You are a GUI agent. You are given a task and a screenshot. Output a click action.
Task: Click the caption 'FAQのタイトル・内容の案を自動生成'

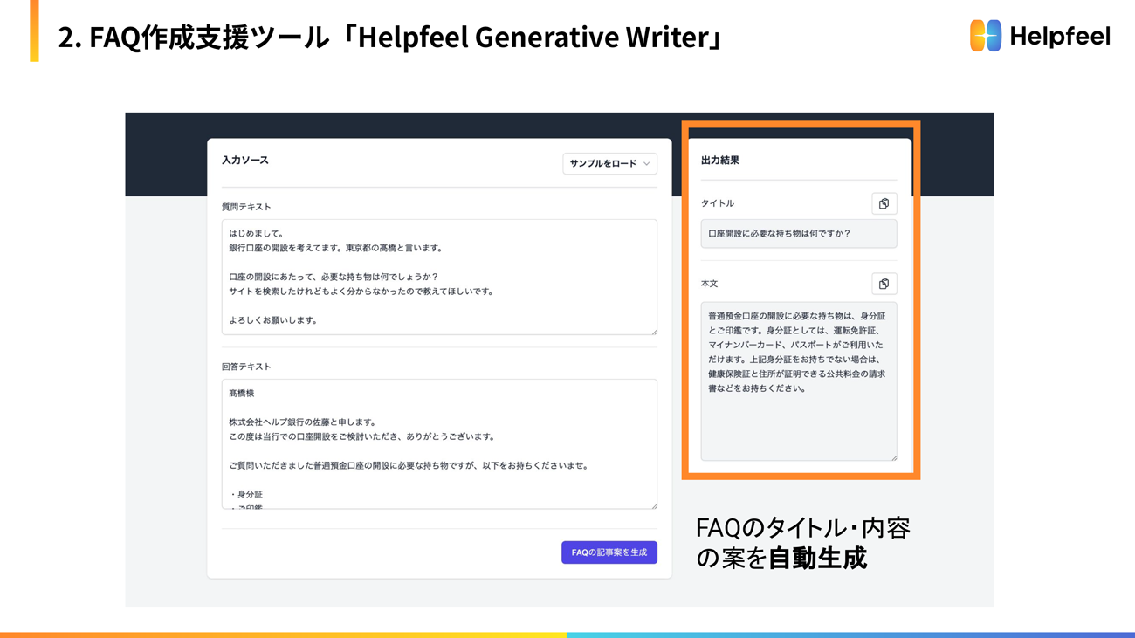(802, 542)
